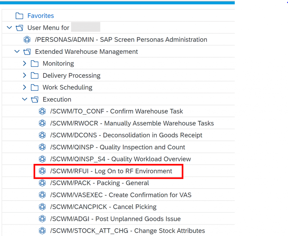Screen dimensions: 288x236
Task: Click the transaction icon for /SCWM/RFUI
Action: coord(42,171)
